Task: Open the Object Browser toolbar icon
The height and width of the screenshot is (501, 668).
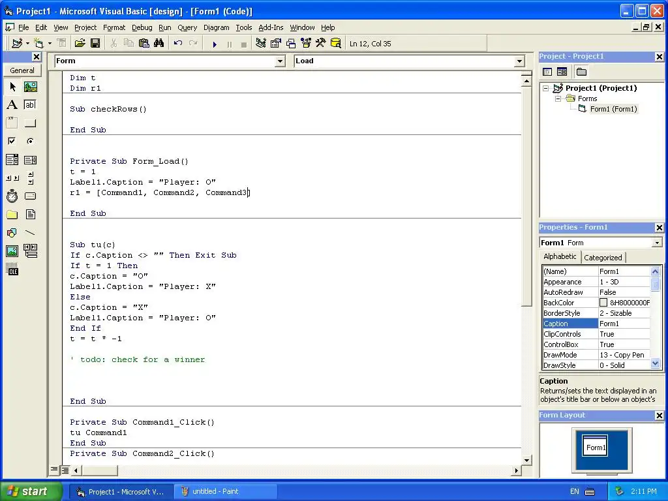Action: click(306, 44)
